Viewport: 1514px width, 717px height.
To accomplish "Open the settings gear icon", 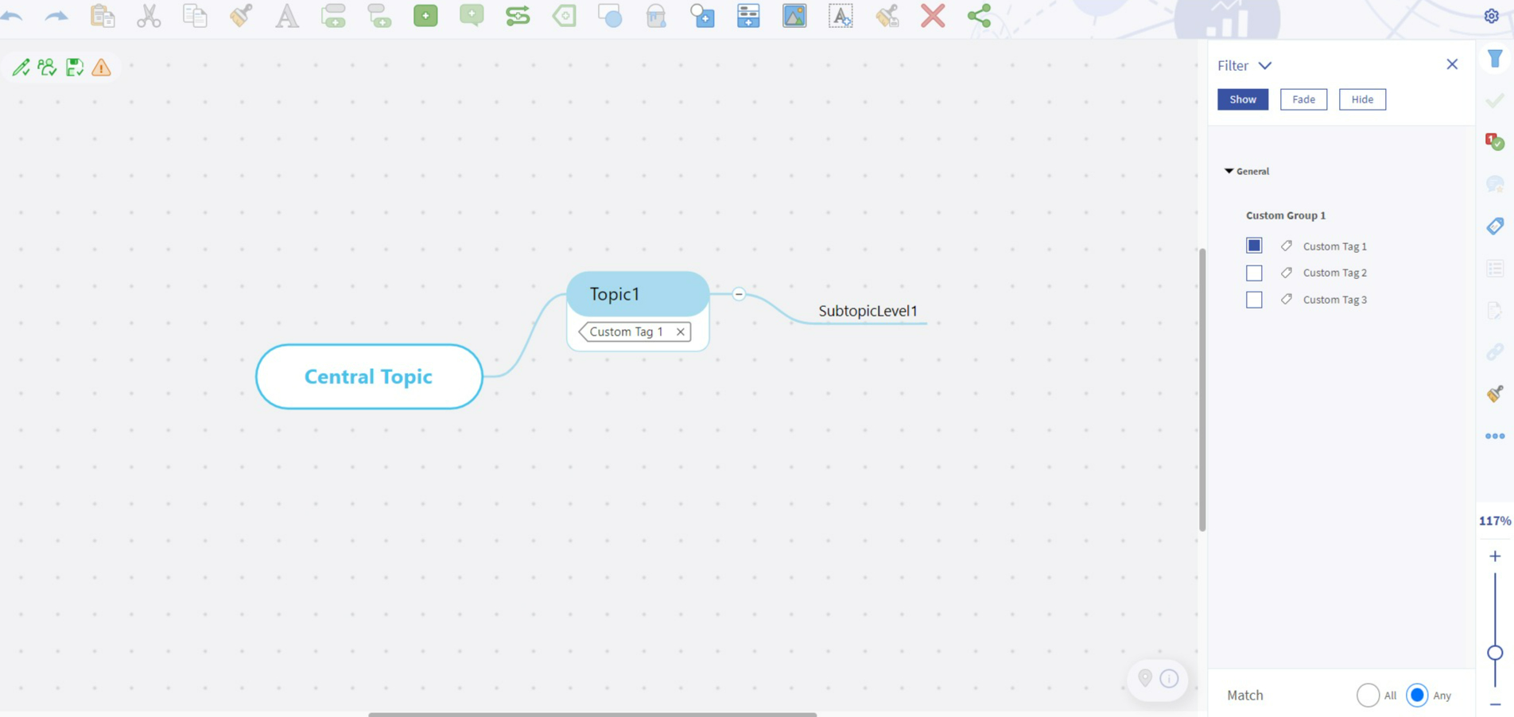I will coord(1492,16).
